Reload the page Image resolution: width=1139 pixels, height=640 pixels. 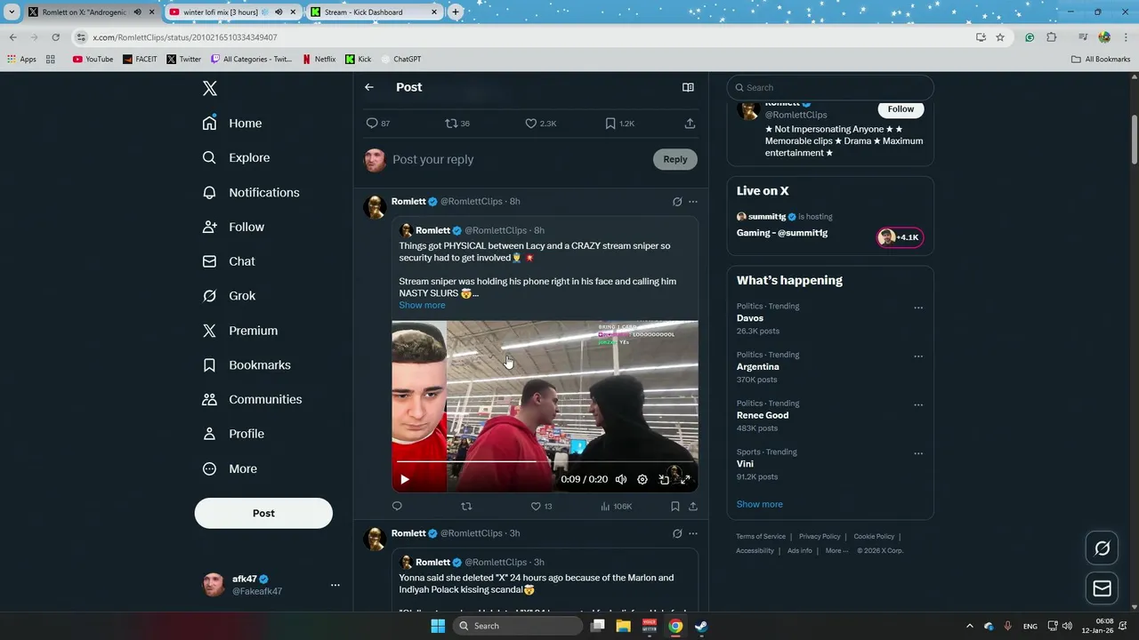[x=55, y=37]
